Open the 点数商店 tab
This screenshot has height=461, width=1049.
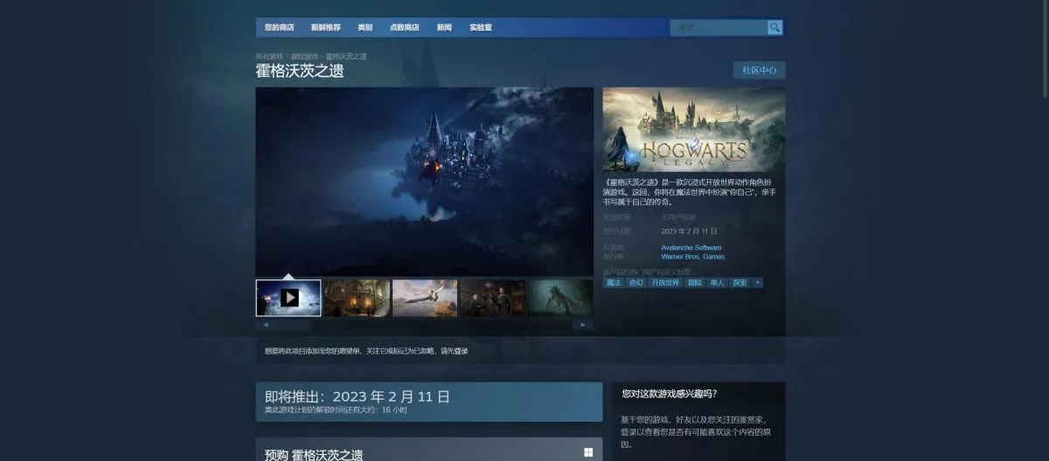pos(404,28)
